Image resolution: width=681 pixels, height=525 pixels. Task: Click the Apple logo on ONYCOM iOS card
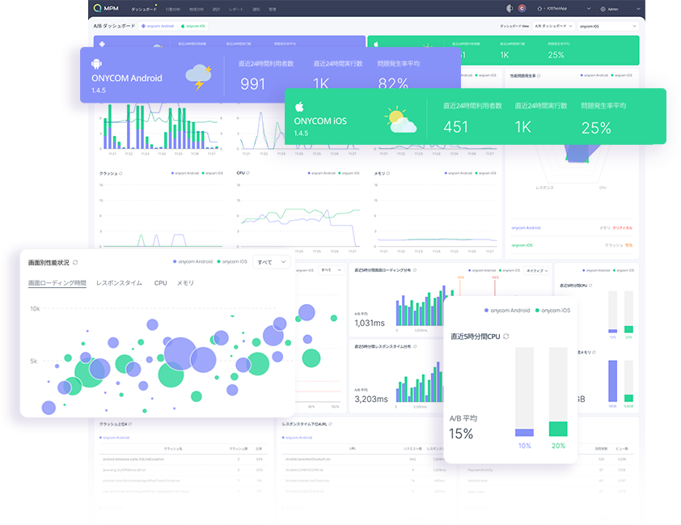coord(299,107)
